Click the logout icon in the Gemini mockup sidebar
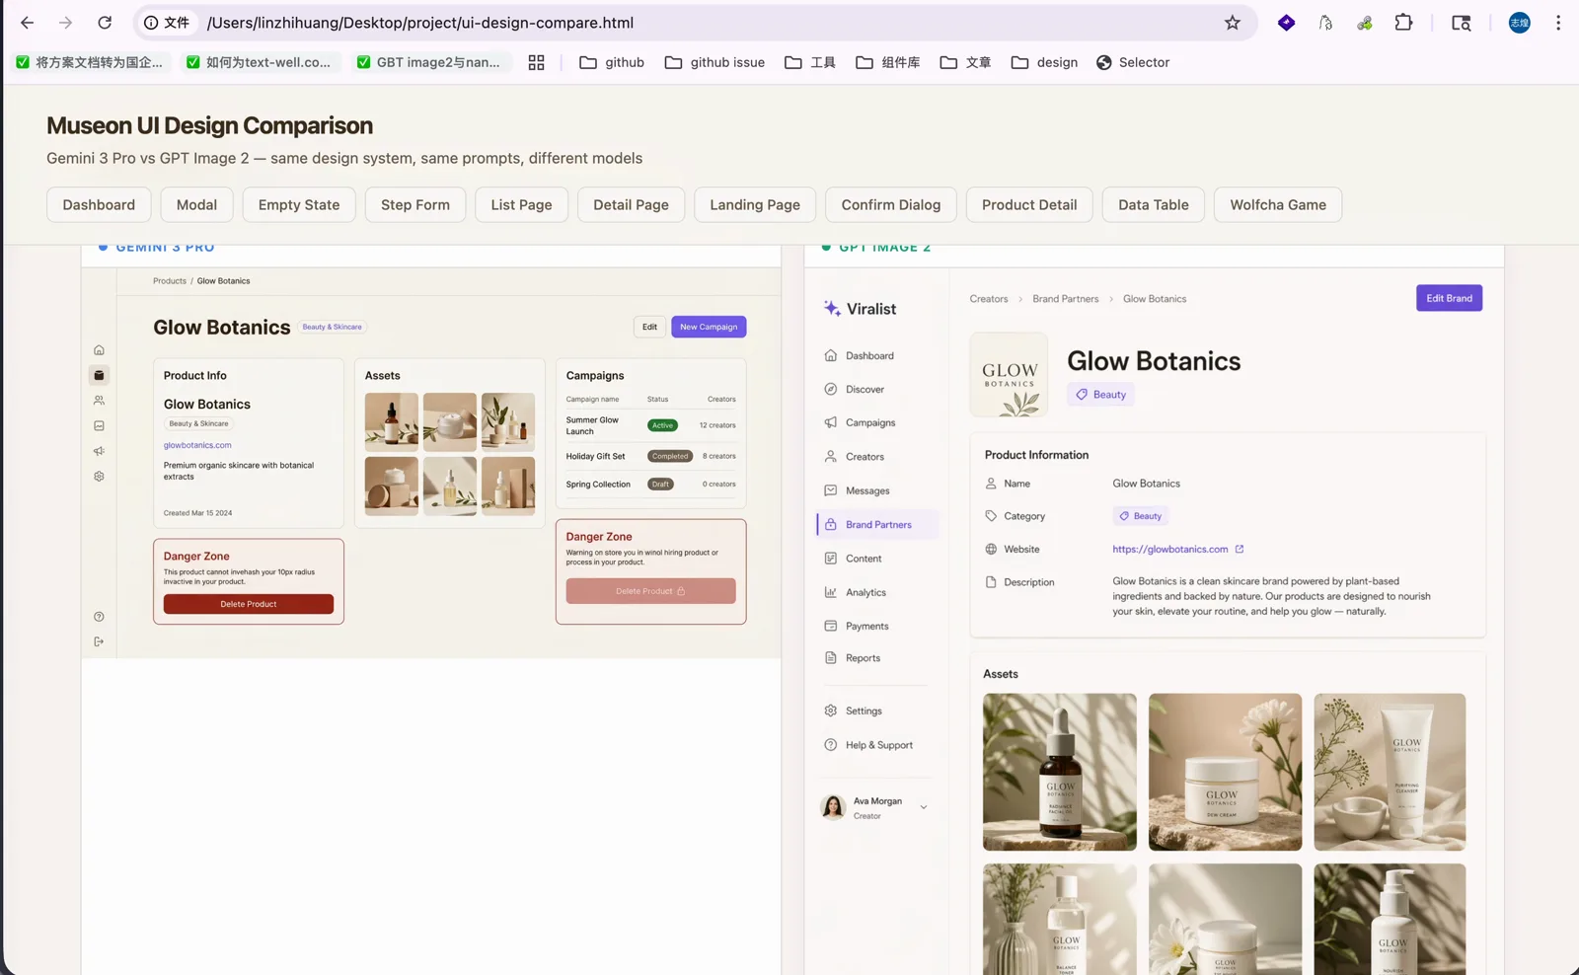 tap(99, 642)
